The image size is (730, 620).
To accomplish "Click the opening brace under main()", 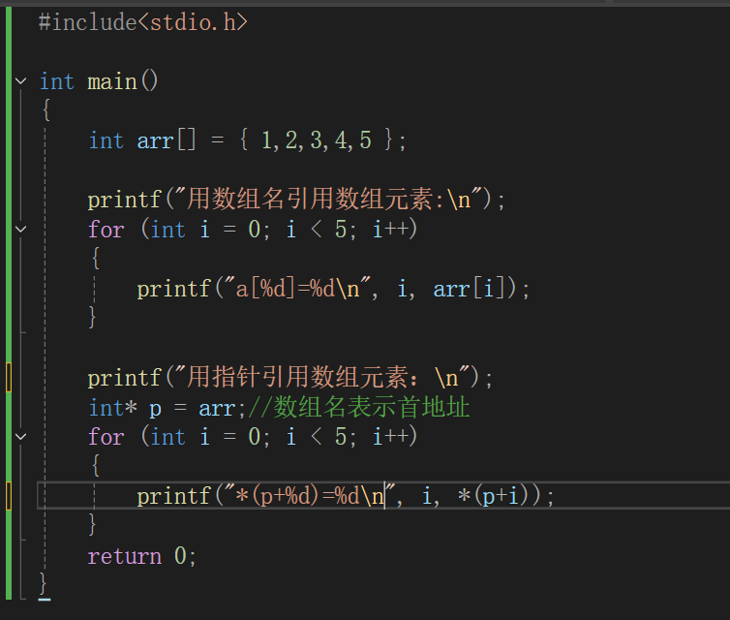I will click(x=46, y=110).
